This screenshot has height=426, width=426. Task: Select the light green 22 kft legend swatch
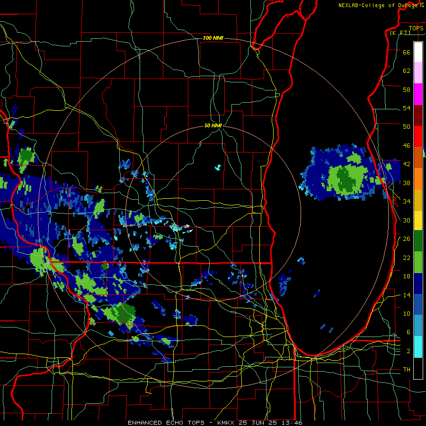tap(418, 262)
